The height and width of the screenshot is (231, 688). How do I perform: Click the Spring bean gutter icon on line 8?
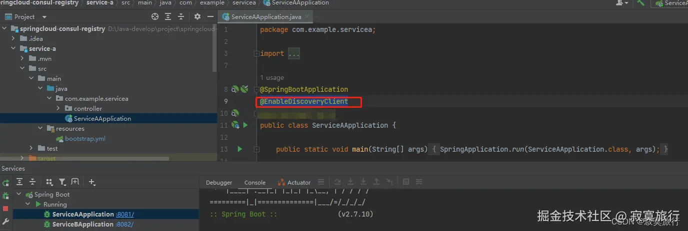tap(235, 89)
